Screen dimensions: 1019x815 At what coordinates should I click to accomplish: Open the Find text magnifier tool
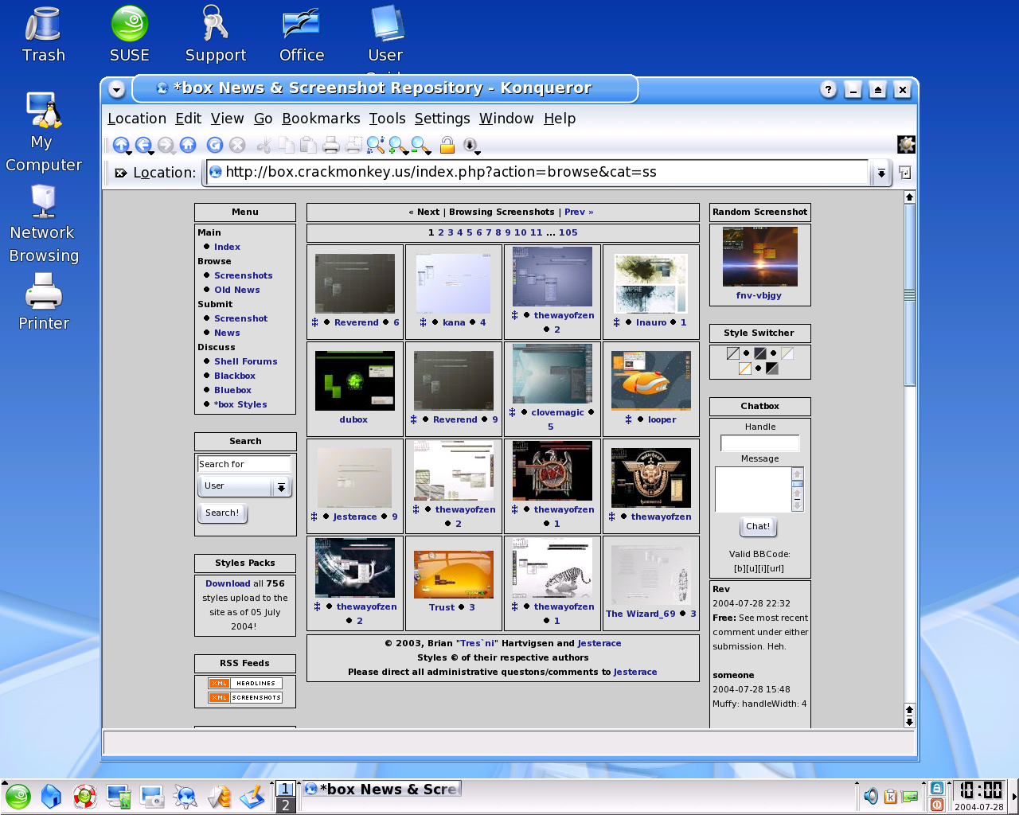point(376,145)
